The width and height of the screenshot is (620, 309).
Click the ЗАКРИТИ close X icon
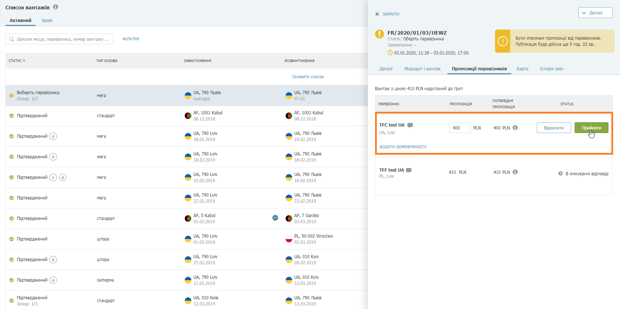[x=377, y=14]
